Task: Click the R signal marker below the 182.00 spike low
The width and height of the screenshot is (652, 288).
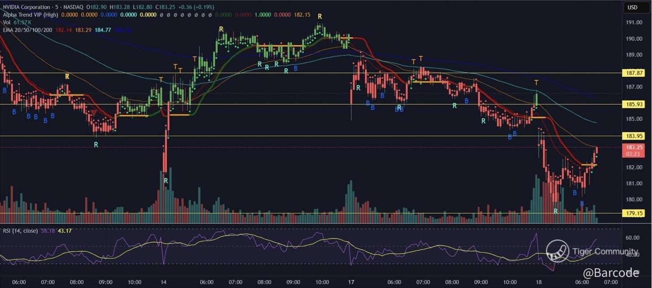Action: tap(165, 180)
